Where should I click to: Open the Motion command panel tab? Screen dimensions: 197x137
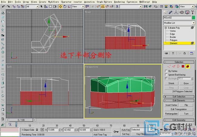point(182,12)
